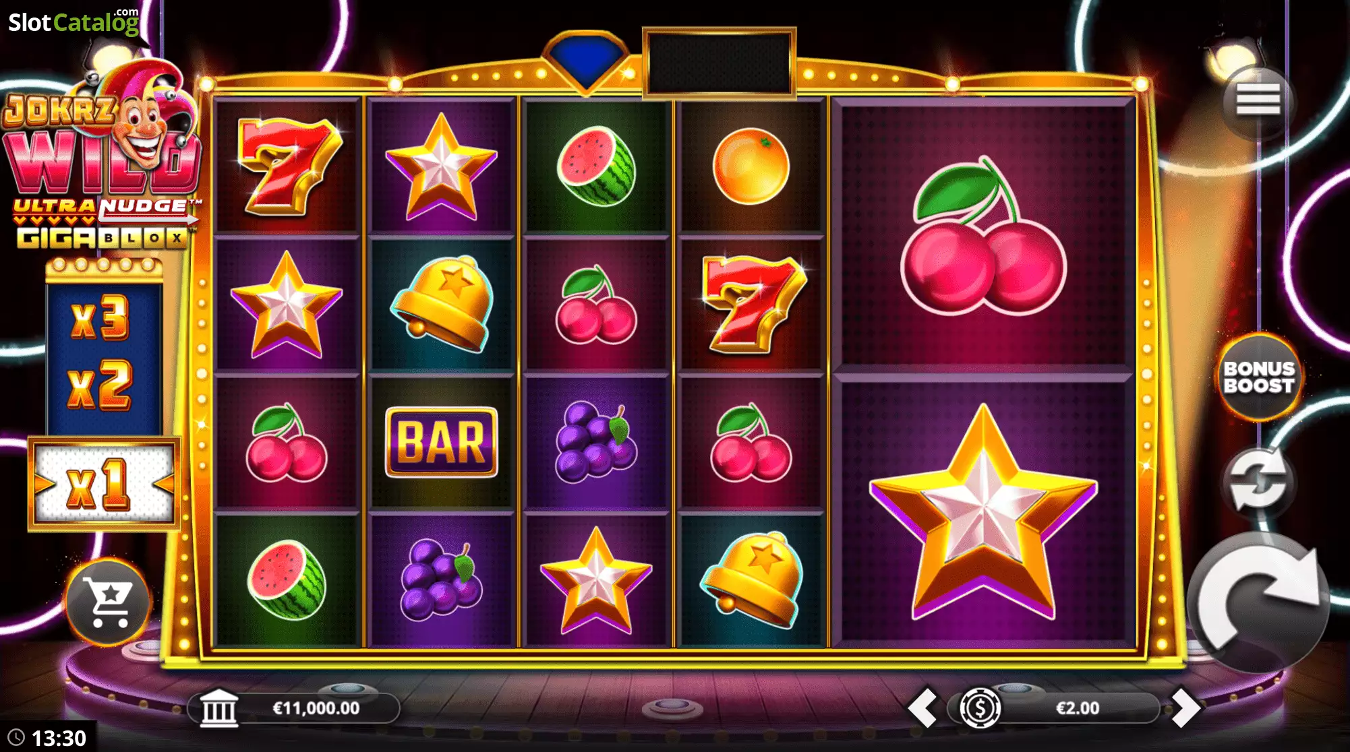Decrease bet with the left arrow
The width and height of the screenshot is (1350, 752).
click(922, 708)
